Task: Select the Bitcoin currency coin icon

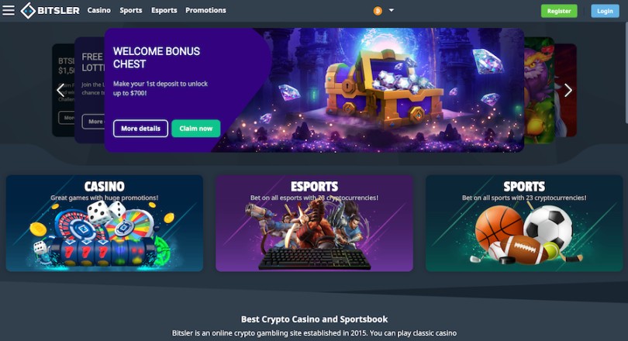Action: pos(378,11)
